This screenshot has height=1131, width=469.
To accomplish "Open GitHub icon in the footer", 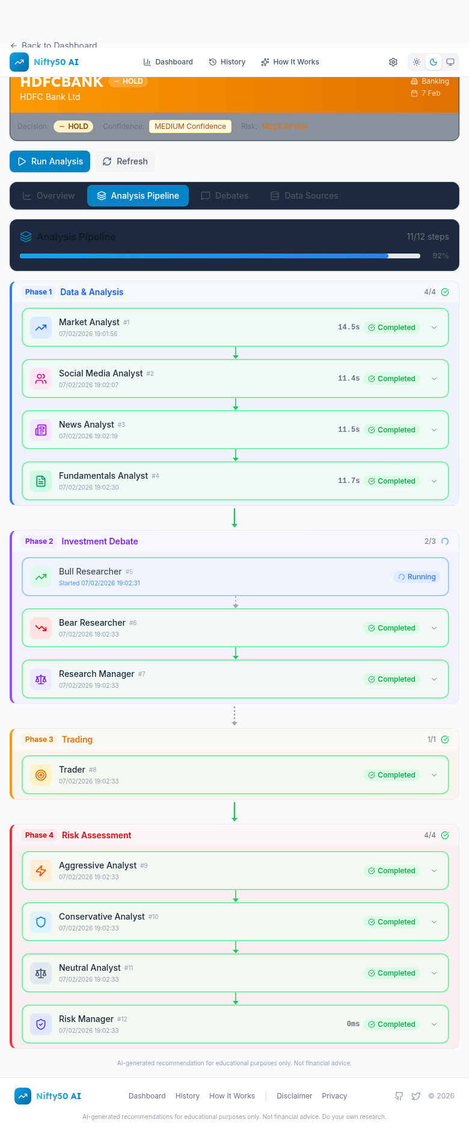I will [x=399, y=1096].
